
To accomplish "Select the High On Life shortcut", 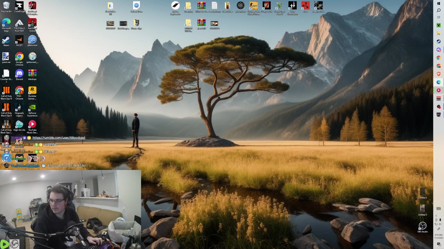I will pos(19,126).
